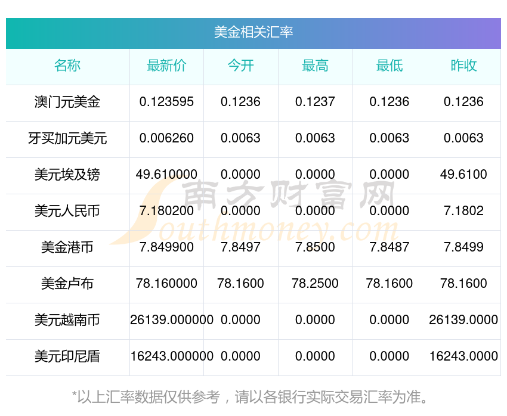Viewport: 507px width, 416px height.
Task: Select latest price 78.160000
Action: point(166,284)
